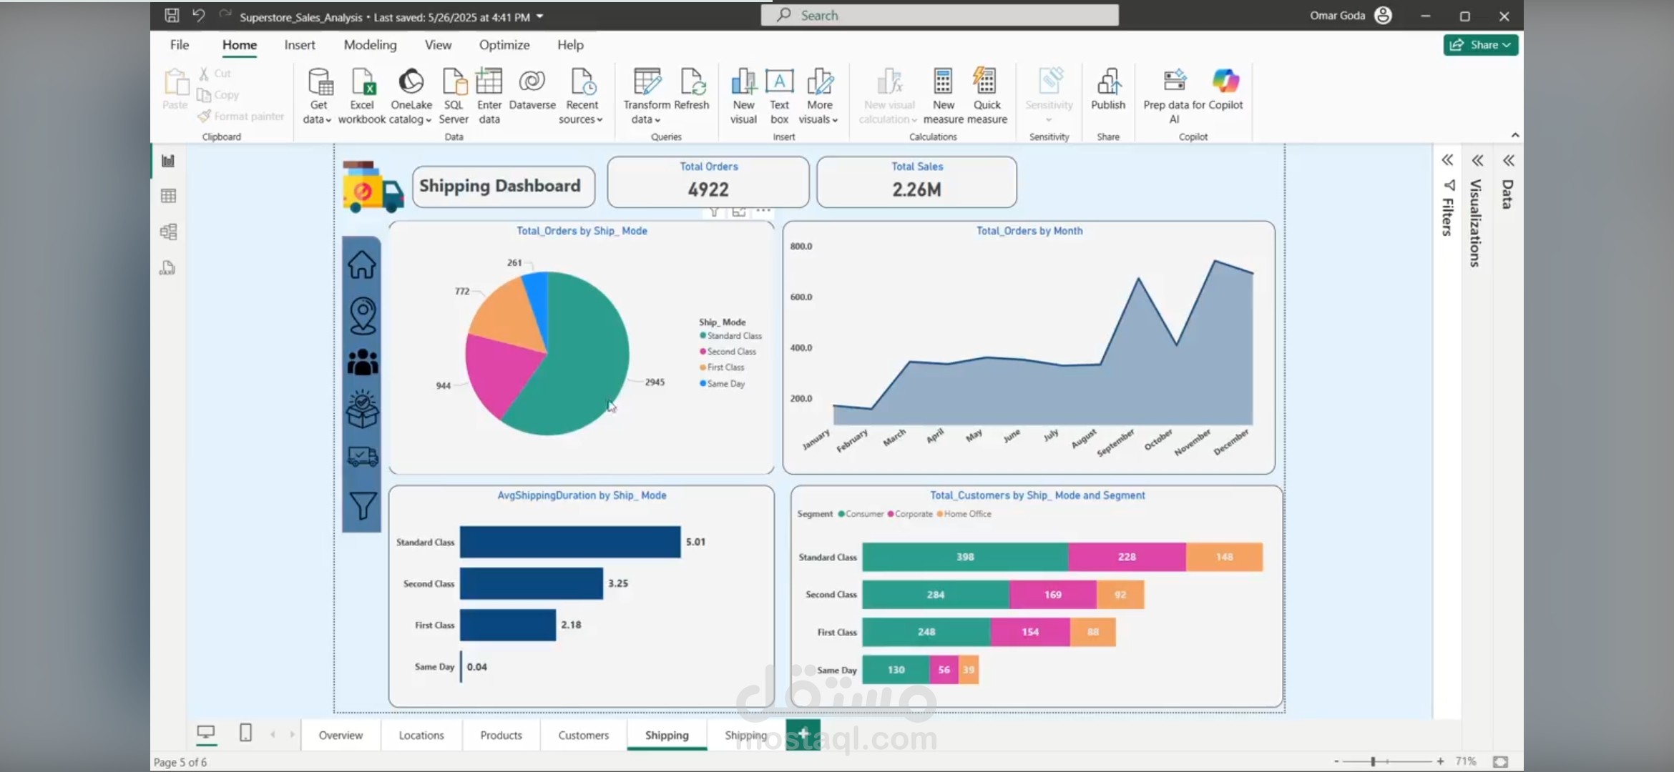Open Dataverse connector
Image resolution: width=1674 pixels, height=772 pixels.
[x=532, y=89]
